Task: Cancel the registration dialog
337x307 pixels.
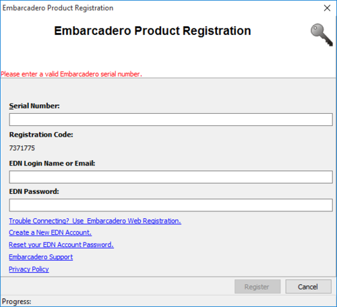Action: (308, 287)
